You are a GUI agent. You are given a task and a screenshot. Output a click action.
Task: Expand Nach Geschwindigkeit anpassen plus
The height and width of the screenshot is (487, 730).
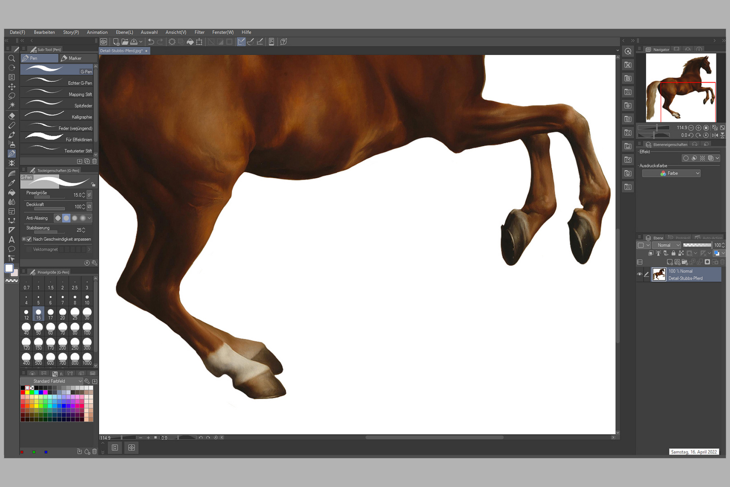pyautogui.click(x=24, y=239)
